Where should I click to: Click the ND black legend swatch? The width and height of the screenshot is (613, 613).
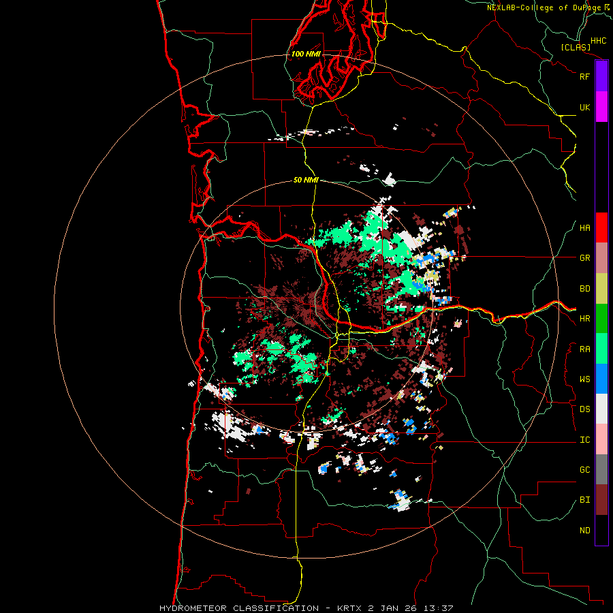tap(601, 530)
